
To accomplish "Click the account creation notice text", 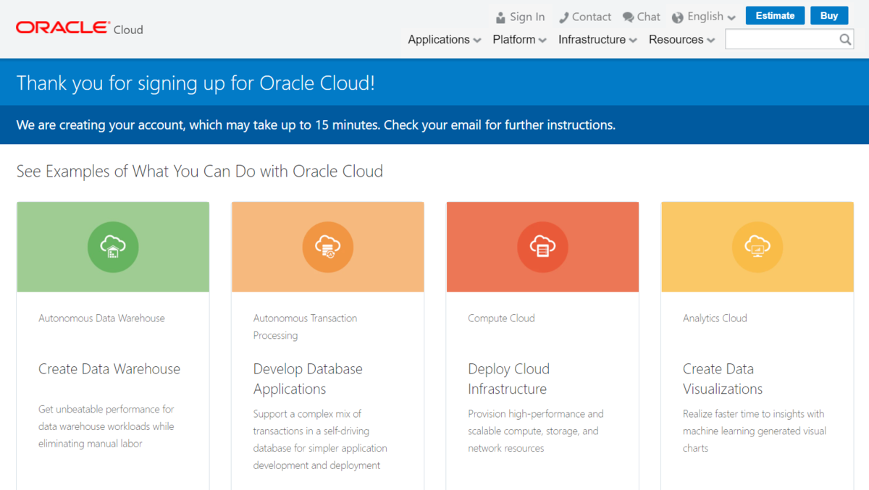I will point(316,124).
